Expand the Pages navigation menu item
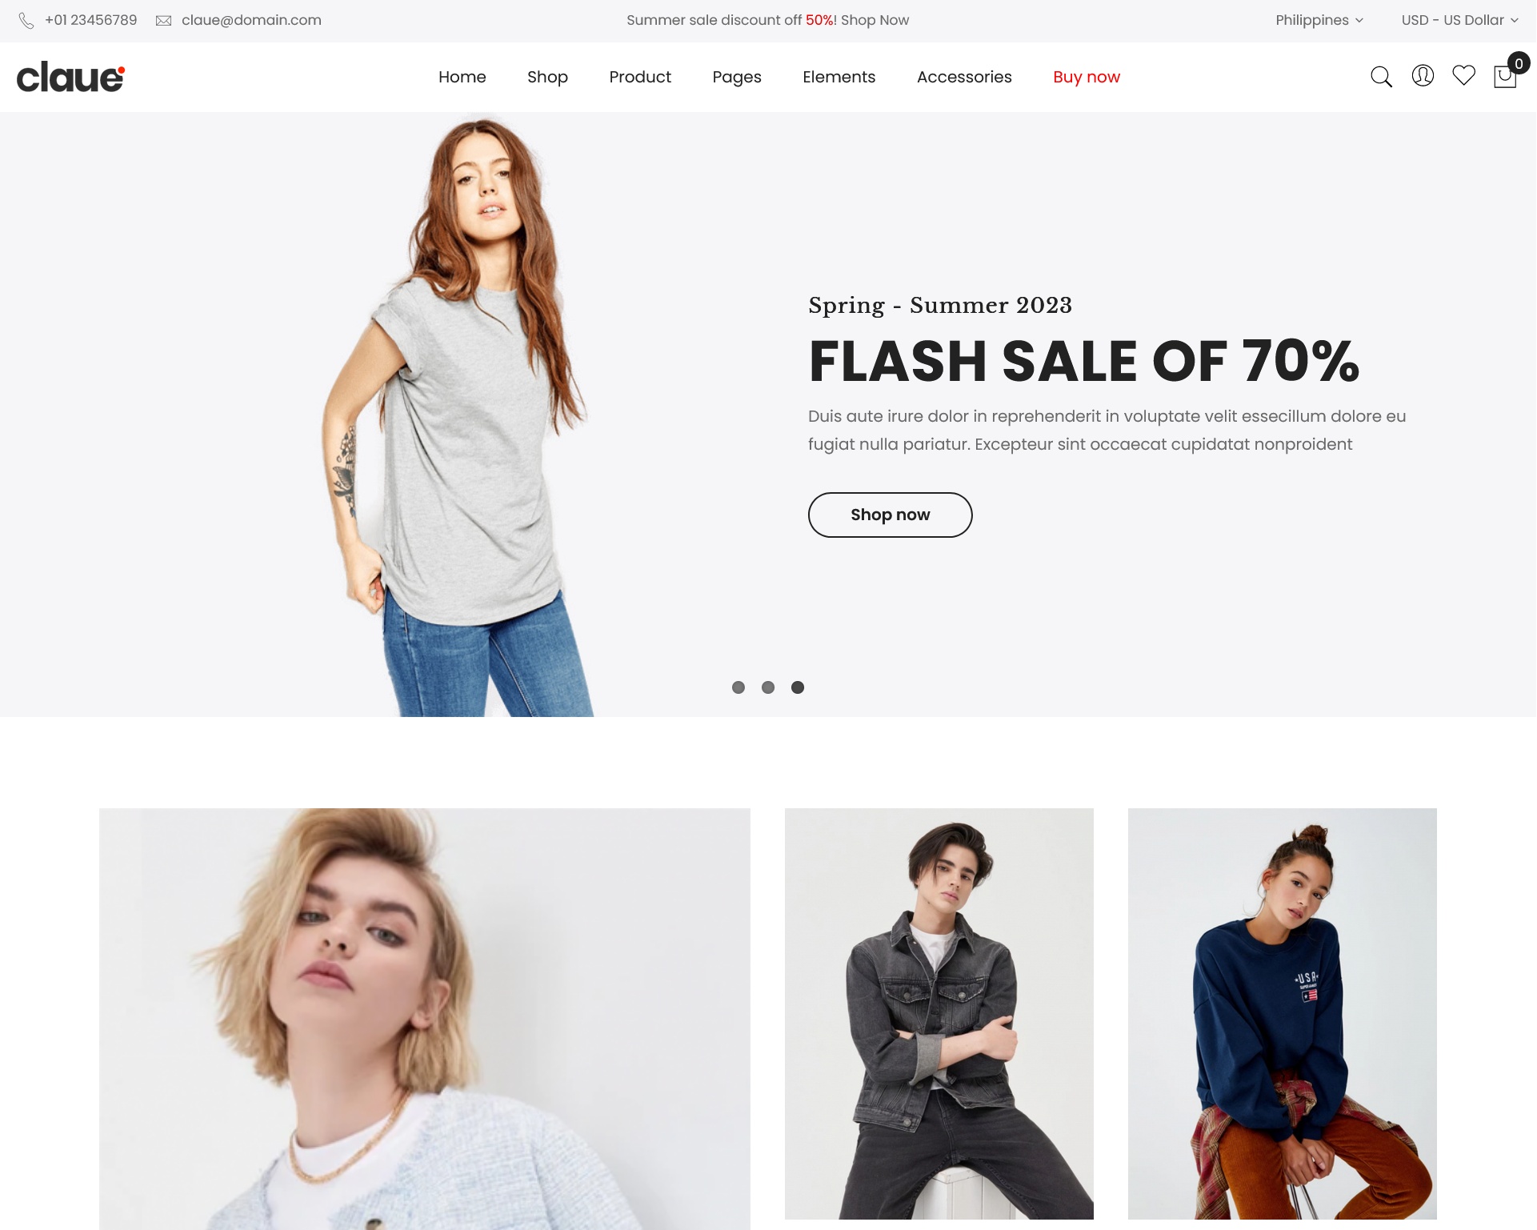Viewport: 1537px width, 1230px height. [x=737, y=77]
